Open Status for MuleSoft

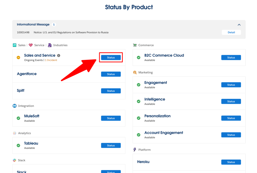(x=111, y=118)
